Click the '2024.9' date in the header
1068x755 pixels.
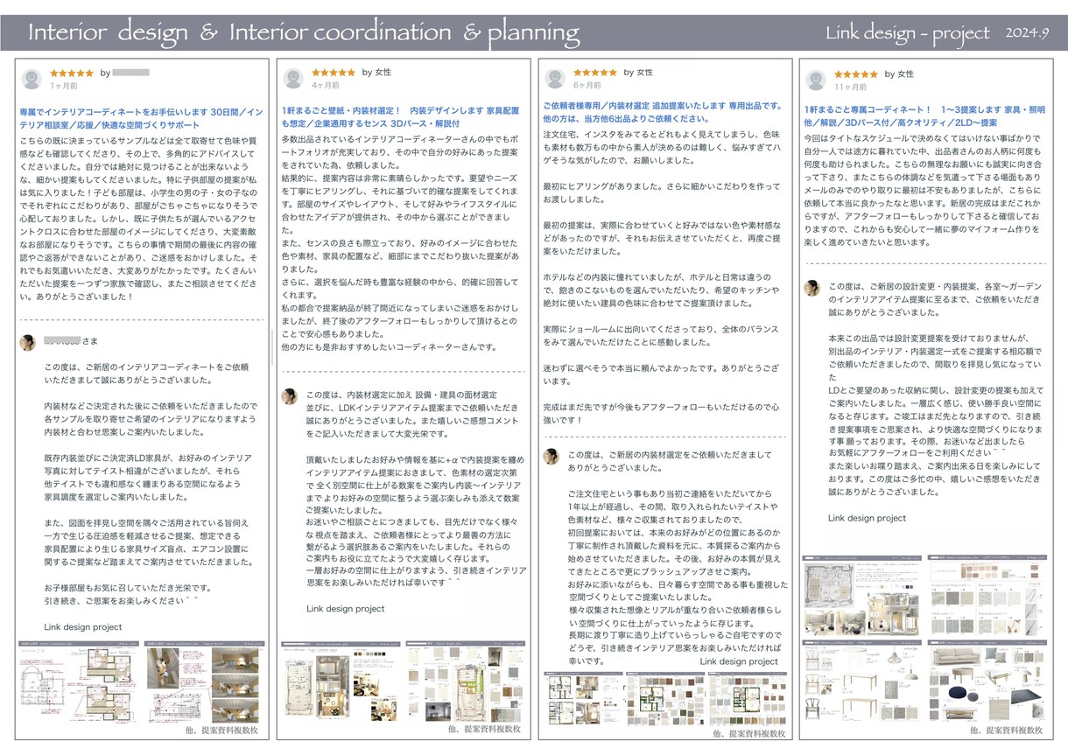pos(1028,33)
